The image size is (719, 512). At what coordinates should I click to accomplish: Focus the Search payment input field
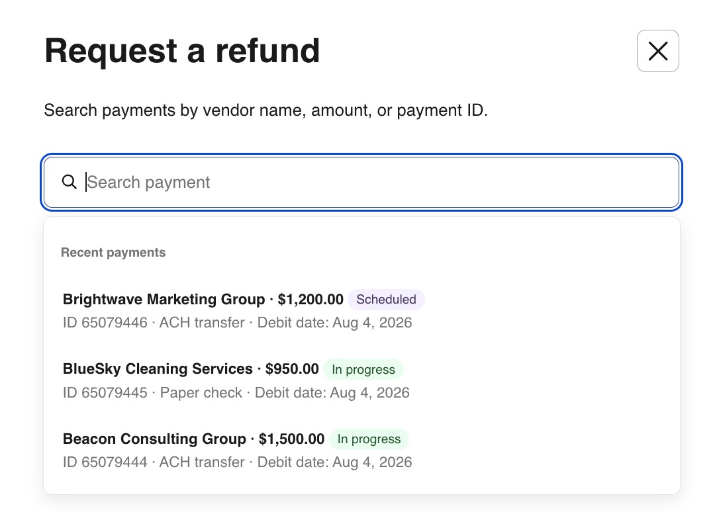pyautogui.click(x=361, y=183)
